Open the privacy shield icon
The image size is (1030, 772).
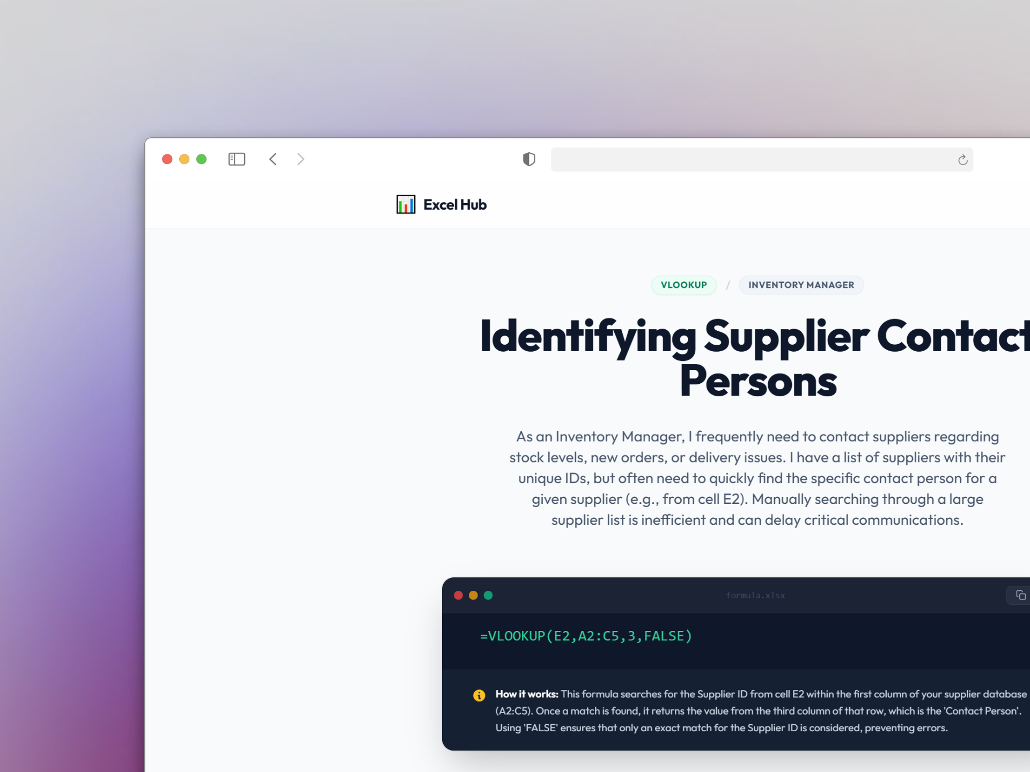pos(529,159)
